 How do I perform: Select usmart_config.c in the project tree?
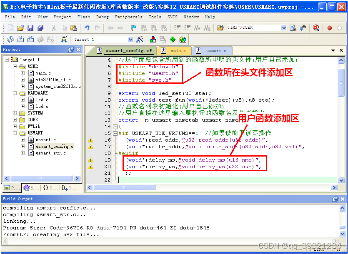point(54,147)
